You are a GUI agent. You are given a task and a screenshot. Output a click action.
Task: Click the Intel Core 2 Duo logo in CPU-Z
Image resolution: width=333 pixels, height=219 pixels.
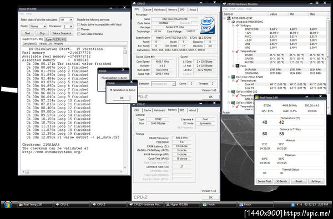pos(207,26)
